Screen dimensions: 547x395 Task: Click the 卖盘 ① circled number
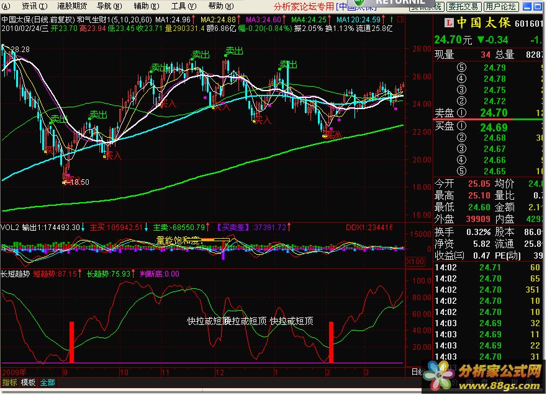tap(461, 112)
